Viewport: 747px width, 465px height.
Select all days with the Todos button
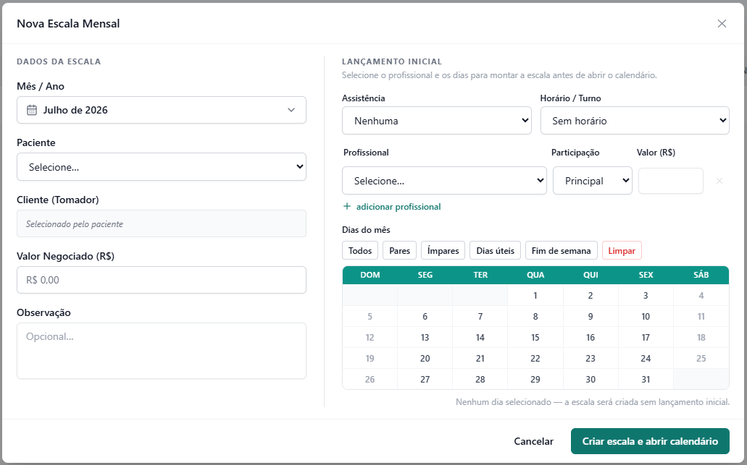click(360, 250)
